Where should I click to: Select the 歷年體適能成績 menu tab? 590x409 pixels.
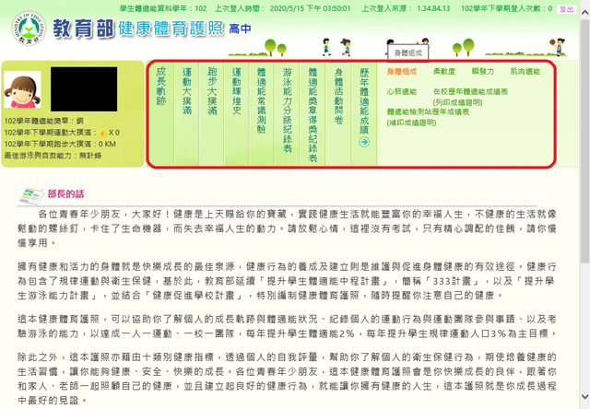364,100
